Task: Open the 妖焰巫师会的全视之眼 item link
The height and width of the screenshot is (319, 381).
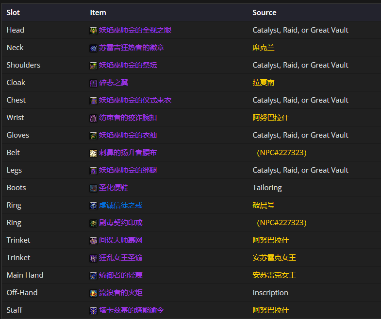Action: tap(135, 30)
